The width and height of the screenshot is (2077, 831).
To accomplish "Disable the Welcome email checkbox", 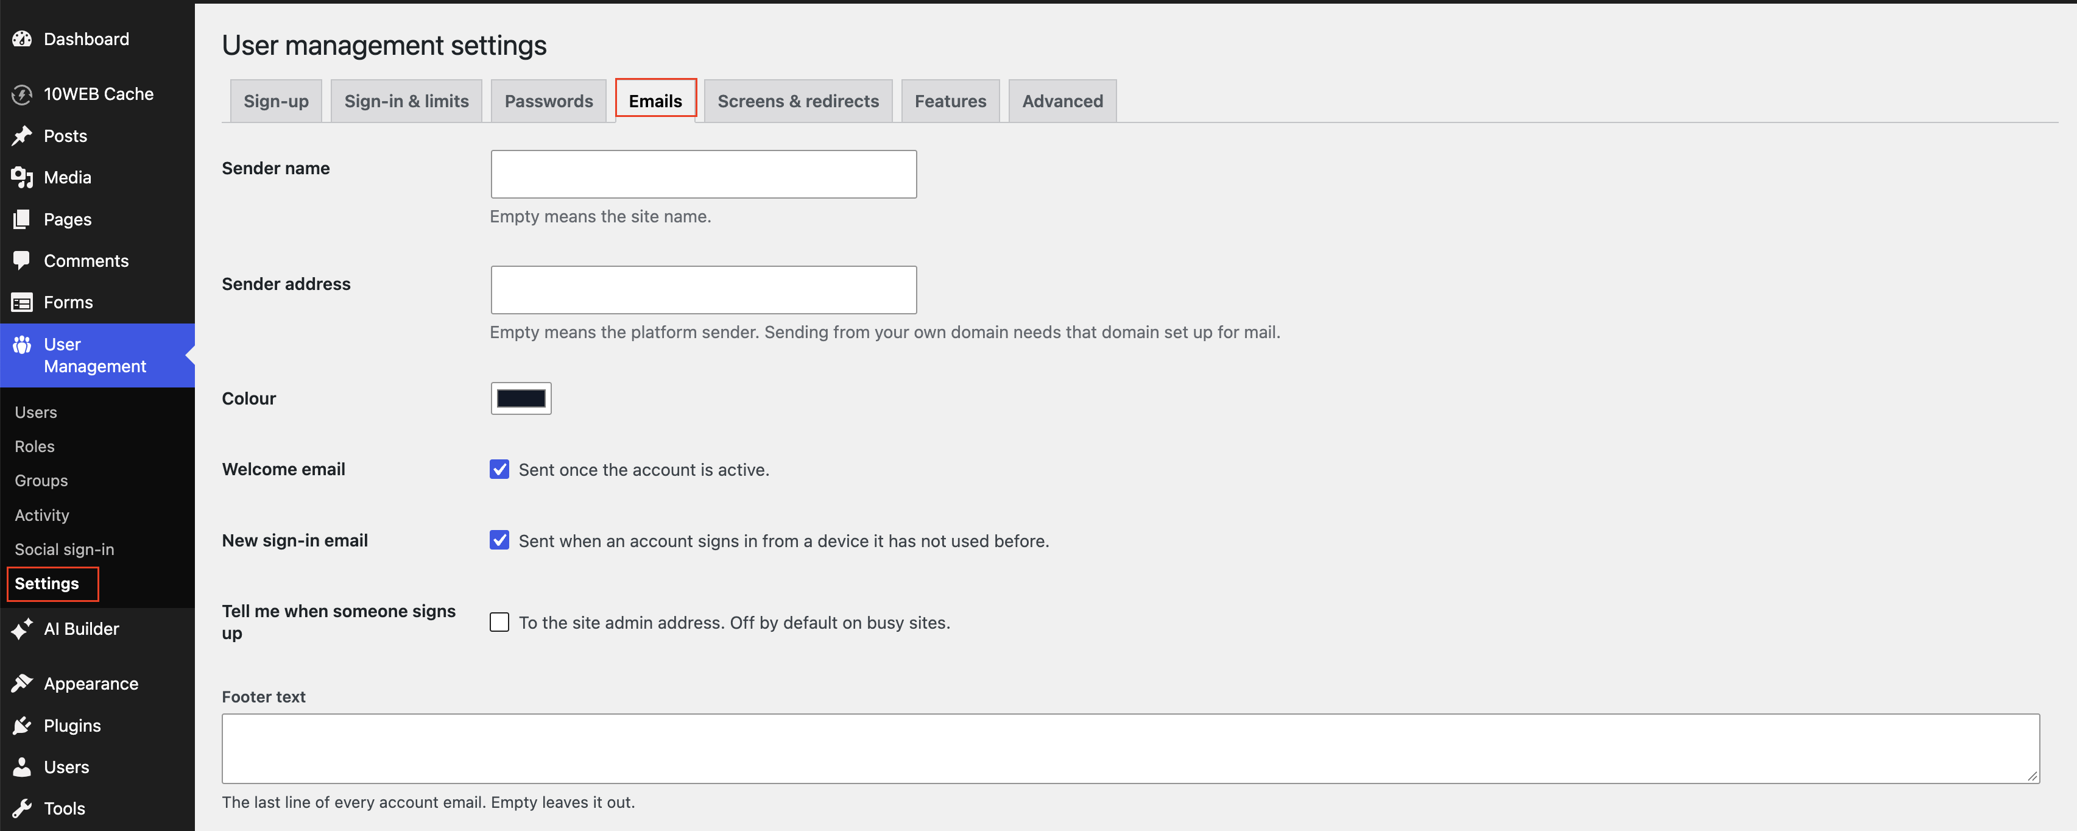I will [x=499, y=470].
